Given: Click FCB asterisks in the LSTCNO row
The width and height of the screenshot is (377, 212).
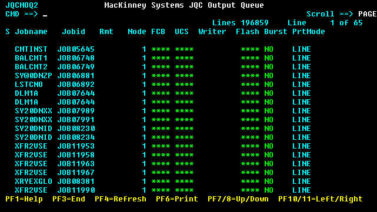Looking at the screenshot, I should 161,85.
